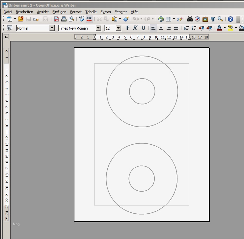This screenshot has width=244, height=239.
Task: Open the Find and Replace binoculars
Action: (x=190, y=19)
